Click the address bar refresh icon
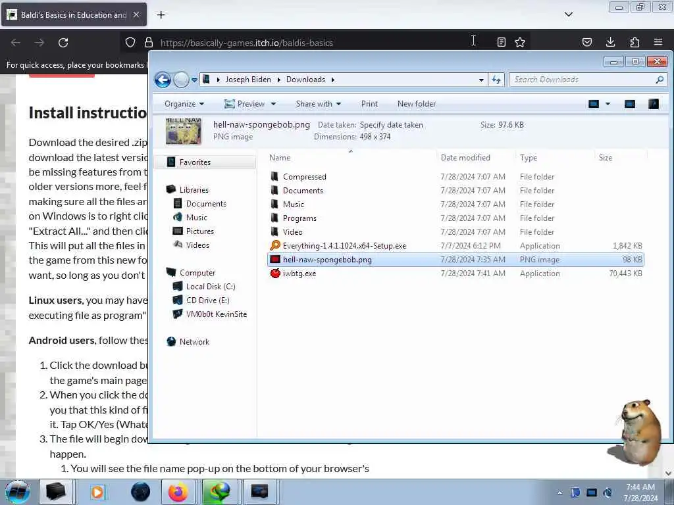674x505 pixels. tap(496, 80)
